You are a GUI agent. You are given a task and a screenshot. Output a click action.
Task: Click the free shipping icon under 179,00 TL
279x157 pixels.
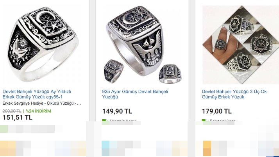[204, 121]
